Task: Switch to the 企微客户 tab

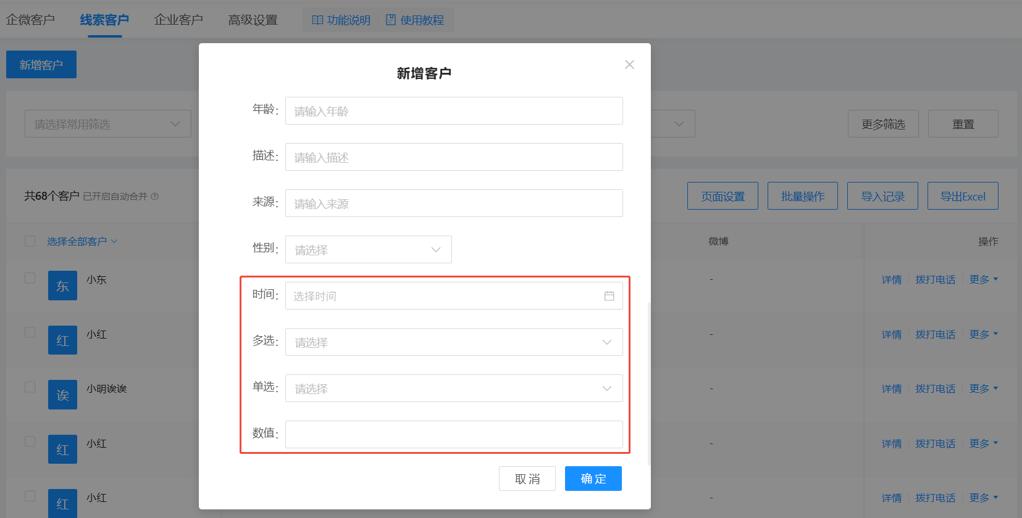Action: tap(30, 20)
